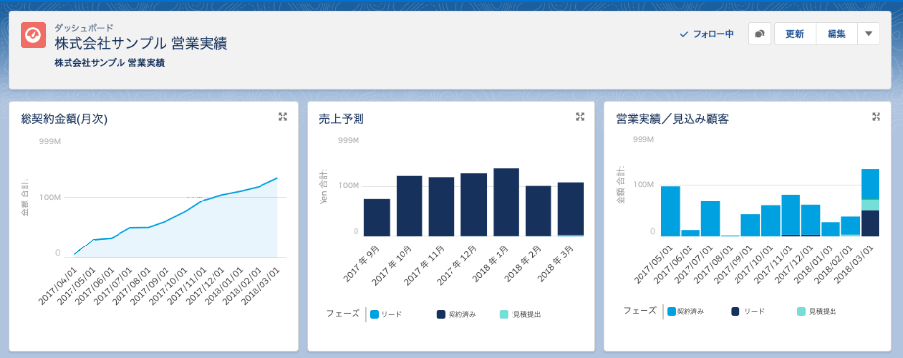The height and width of the screenshot is (358, 903).
Task: Click the orange dashboard gauge icon
Action: point(33,35)
